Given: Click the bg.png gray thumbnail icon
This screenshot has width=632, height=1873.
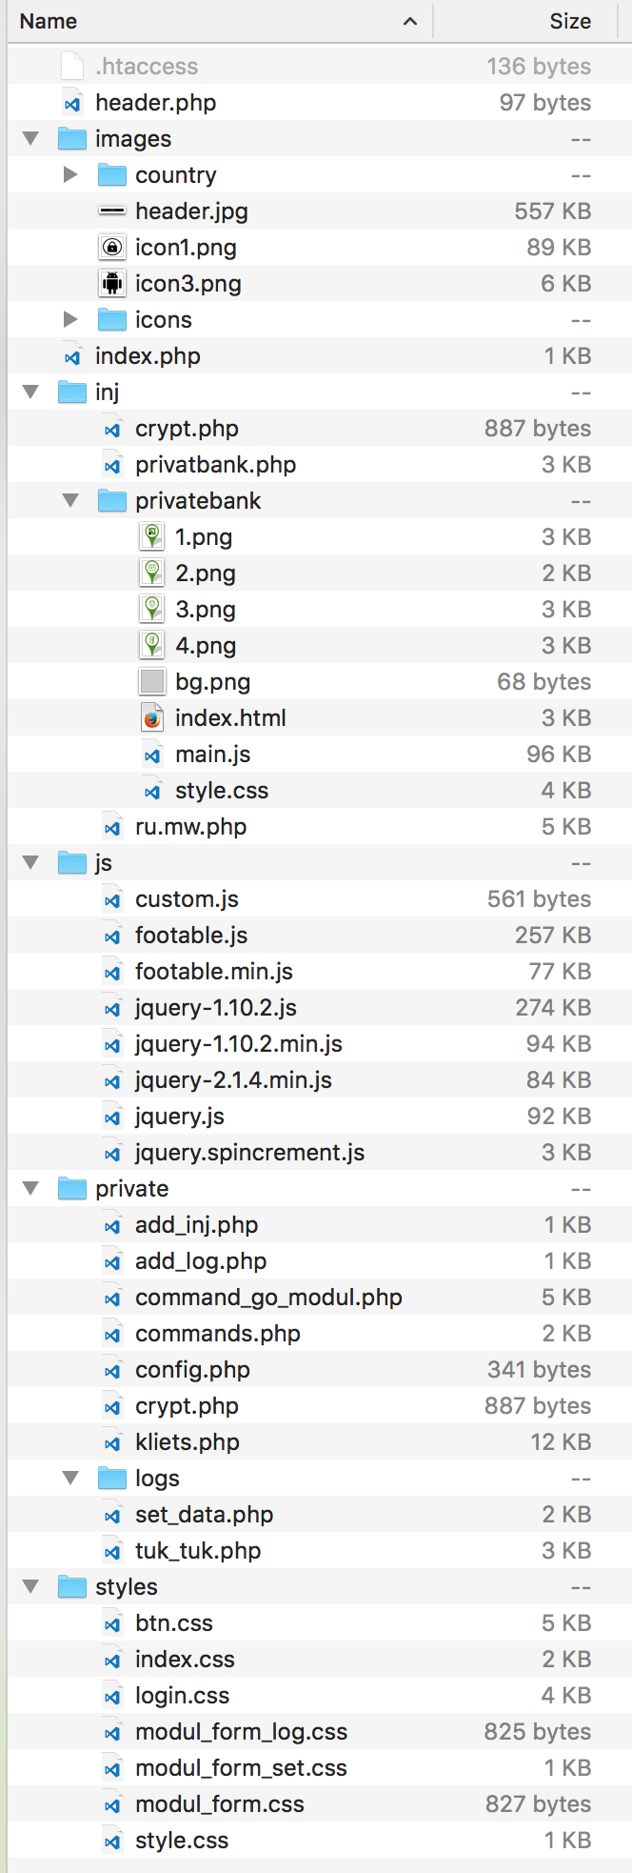Looking at the screenshot, I should pyautogui.click(x=152, y=682).
